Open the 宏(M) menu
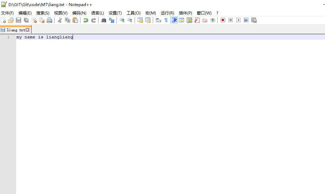 tap(150, 13)
